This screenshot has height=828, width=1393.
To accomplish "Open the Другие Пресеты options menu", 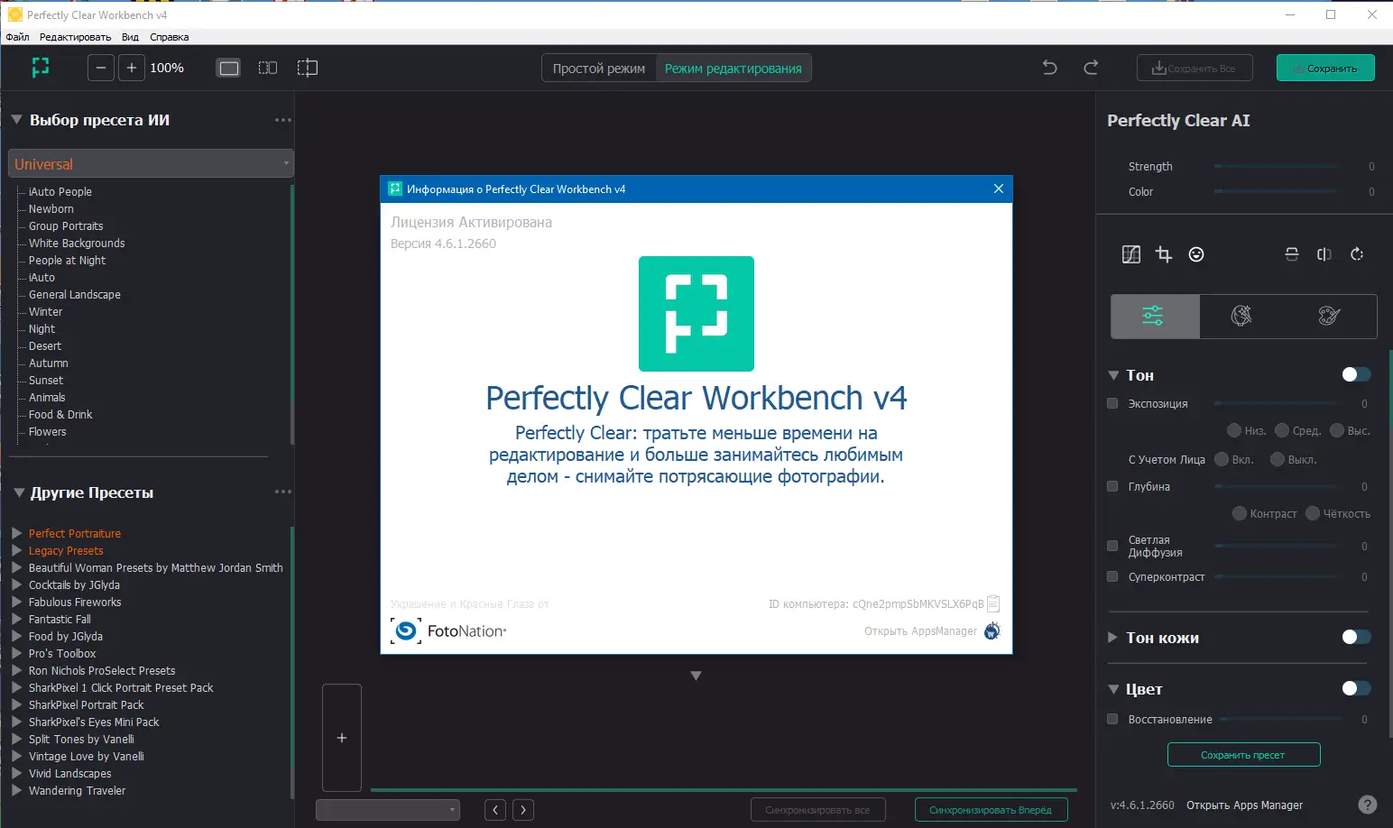I will click(x=283, y=492).
